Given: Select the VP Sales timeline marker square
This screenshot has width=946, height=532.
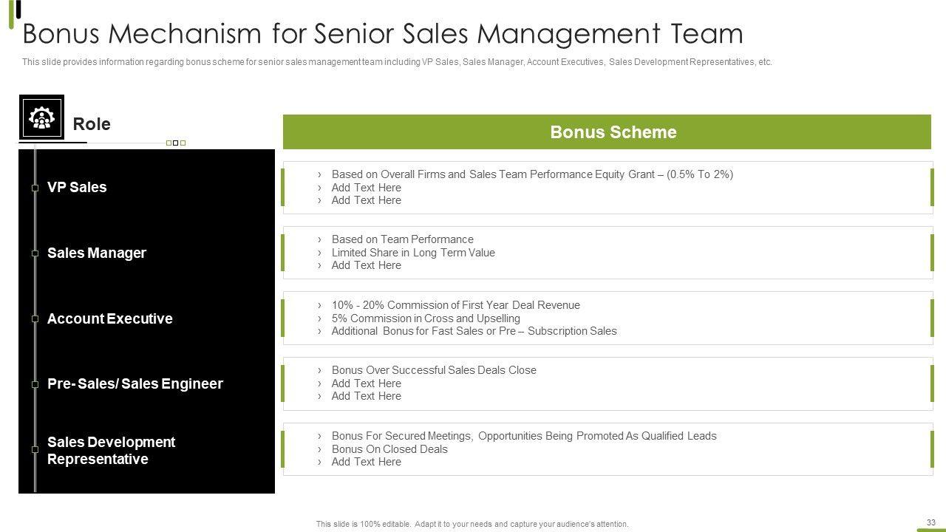Looking at the screenshot, I should click(35, 188).
